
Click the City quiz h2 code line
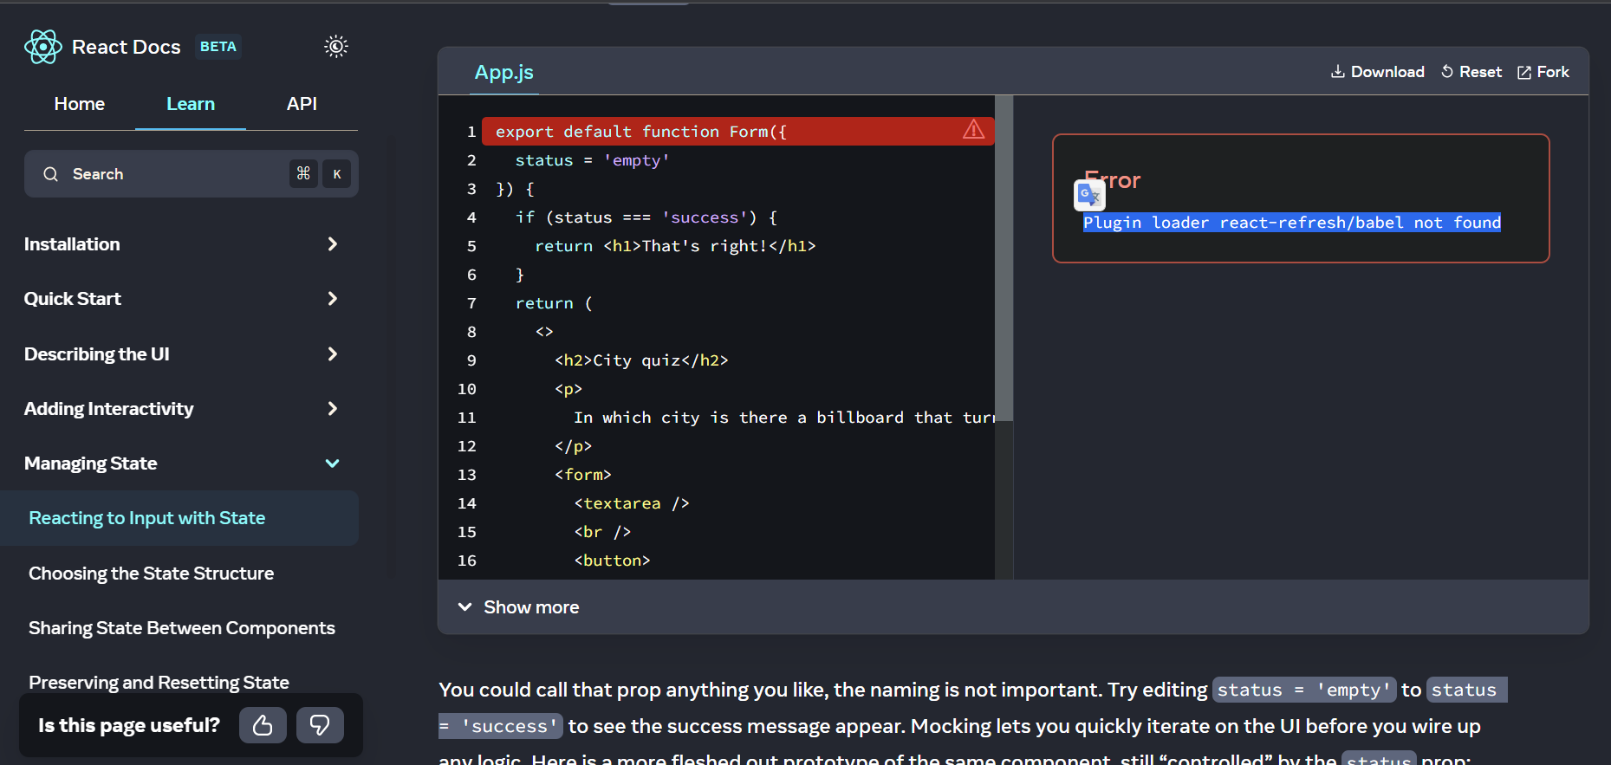point(641,360)
